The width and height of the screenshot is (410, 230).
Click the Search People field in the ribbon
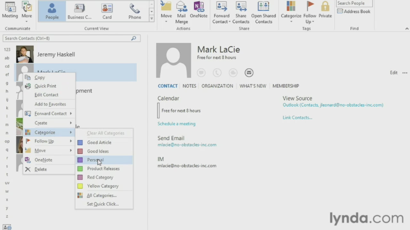pyautogui.click(x=354, y=3)
